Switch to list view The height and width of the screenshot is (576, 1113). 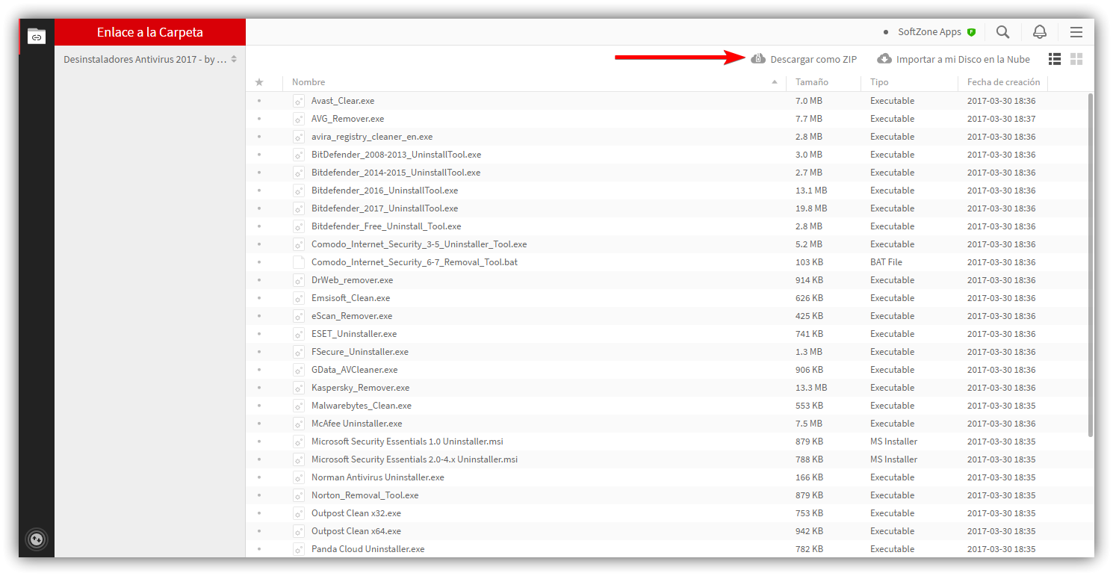point(1055,59)
